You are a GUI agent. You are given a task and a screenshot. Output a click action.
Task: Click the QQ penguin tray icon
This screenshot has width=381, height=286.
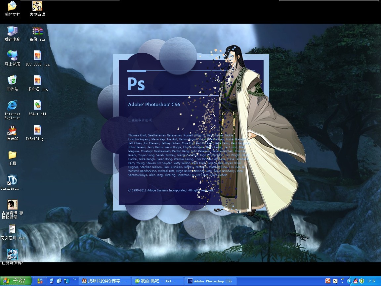(356, 281)
